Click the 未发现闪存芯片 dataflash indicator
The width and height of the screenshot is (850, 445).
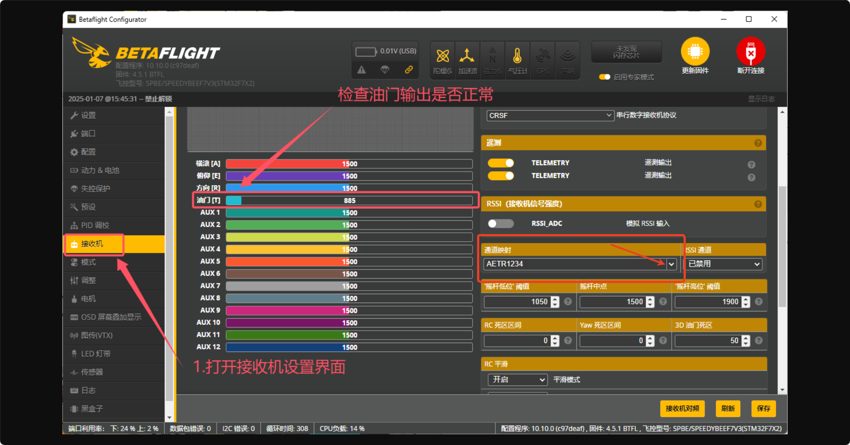pos(626,52)
